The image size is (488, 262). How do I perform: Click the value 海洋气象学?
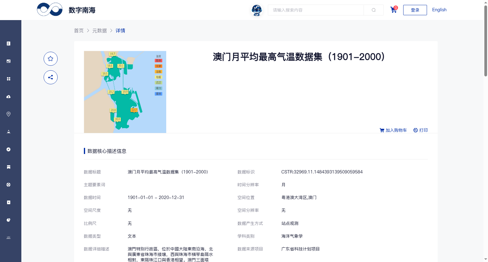tap(292, 236)
